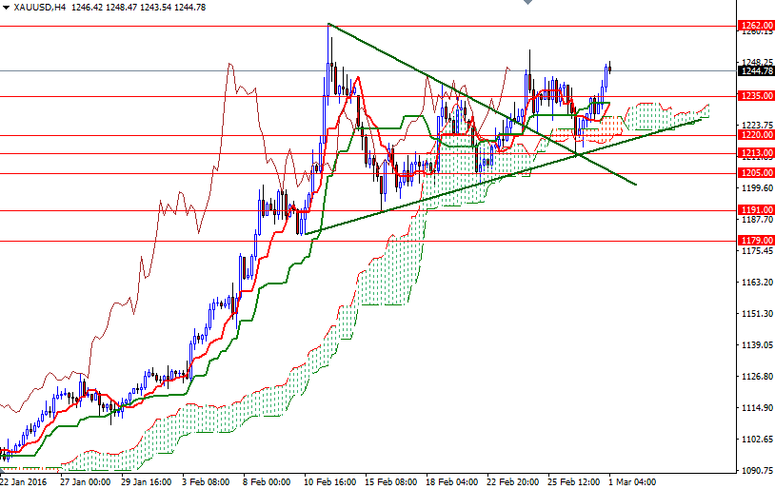
Task: Click the 3 Feb 08:00 time label
Action: tap(206, 482)
